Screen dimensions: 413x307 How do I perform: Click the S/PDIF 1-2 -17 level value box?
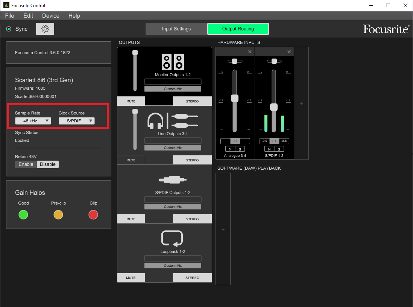point(274,141)
